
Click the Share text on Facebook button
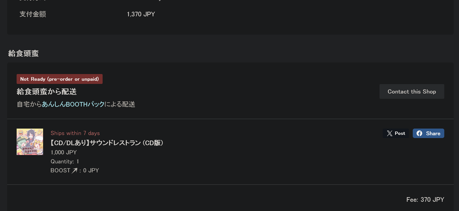[433, 133]
